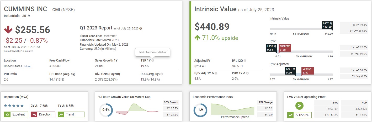Click the info icon next to TSR 1Y
Viewport: 372px width, 122px height.
click(153, 60)
